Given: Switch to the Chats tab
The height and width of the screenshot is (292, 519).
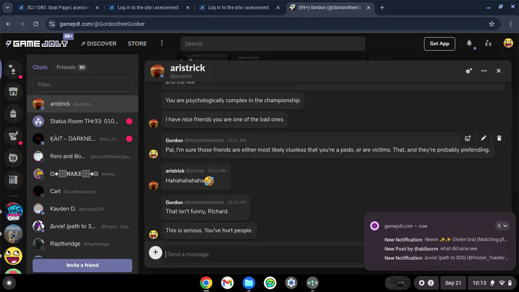Looking at the screenshot, I should [x=40, y=67].
